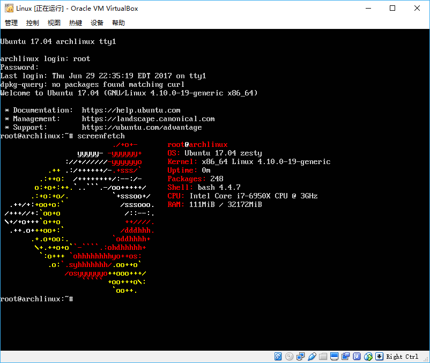Open the 视图 (View) menu

[54, 23]
